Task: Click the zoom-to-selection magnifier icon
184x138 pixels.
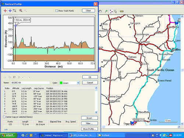Action: click(x=15, y=11)
